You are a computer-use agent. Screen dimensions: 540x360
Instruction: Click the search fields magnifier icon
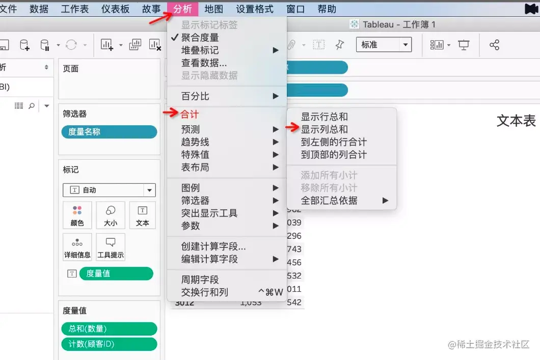click(32, 106)
